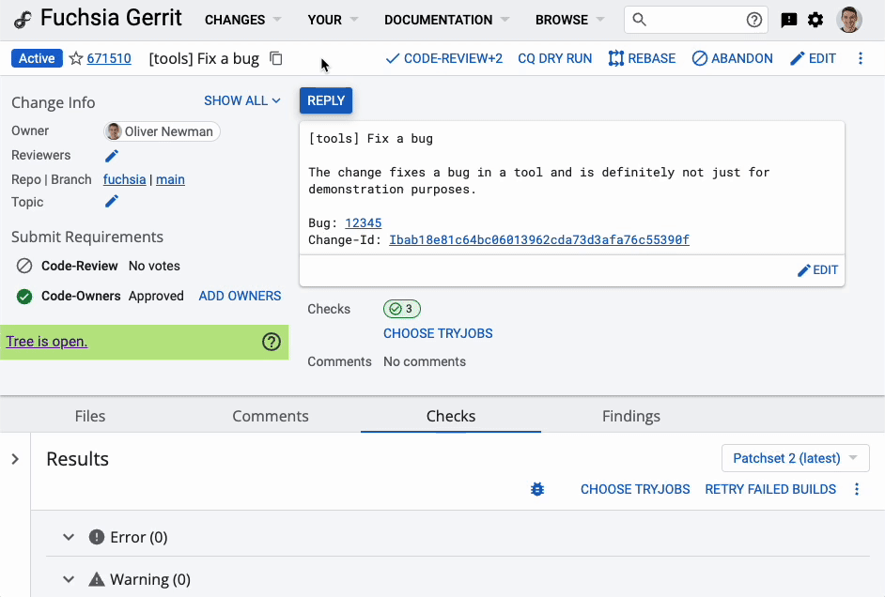Open the Tree is open status link
Screen dimensions: 885x597
point(46,342)
